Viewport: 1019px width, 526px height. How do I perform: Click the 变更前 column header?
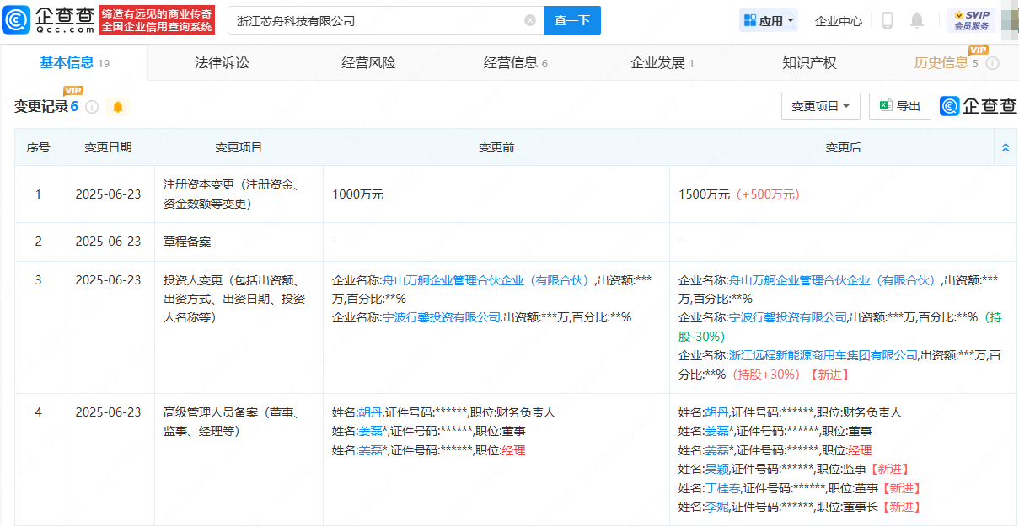point(496,147)
